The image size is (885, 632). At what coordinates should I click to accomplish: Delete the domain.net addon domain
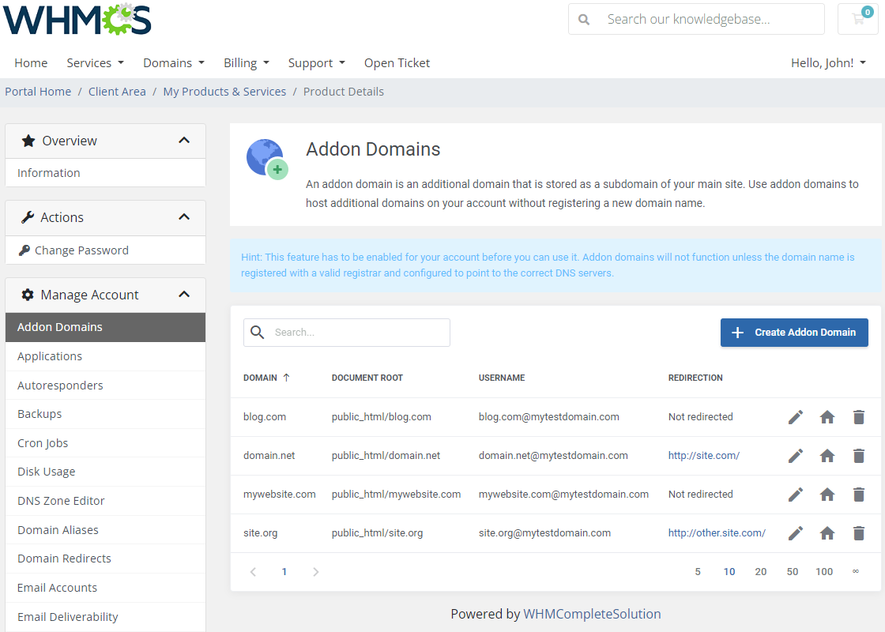click(x=858, y=456)
